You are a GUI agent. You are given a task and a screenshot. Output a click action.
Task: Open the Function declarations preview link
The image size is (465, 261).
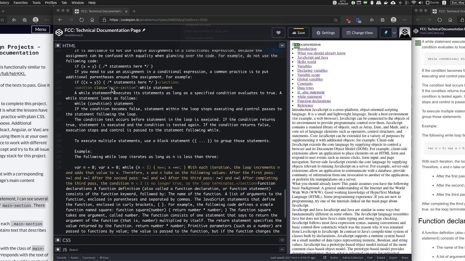tap(314, 101)
